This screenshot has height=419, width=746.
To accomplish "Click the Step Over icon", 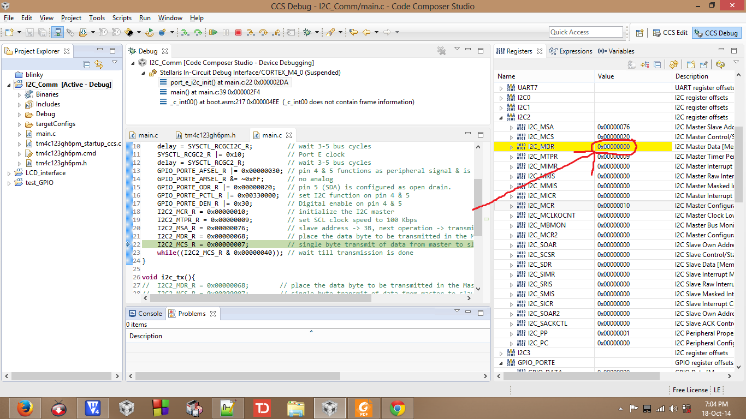I will (263, 33).
